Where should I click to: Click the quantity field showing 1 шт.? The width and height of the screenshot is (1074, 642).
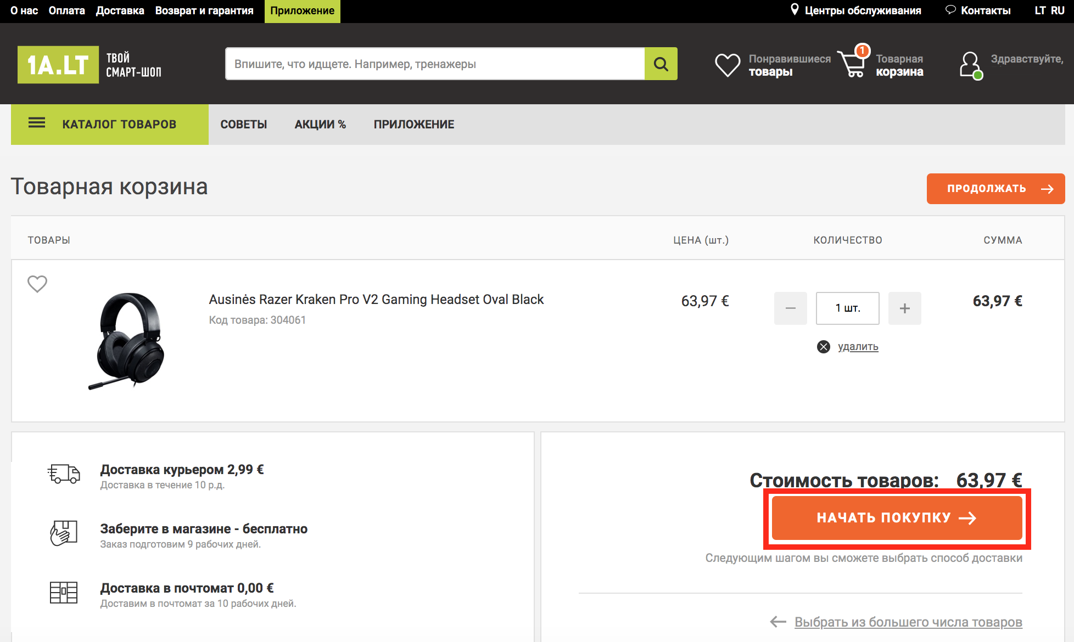click(848, 308)
